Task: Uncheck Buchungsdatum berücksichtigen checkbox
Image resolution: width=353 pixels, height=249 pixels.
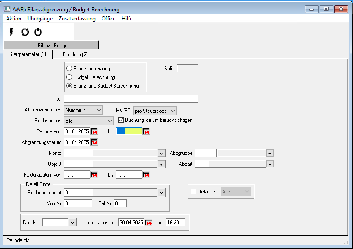Action: [x=121, y=120]
